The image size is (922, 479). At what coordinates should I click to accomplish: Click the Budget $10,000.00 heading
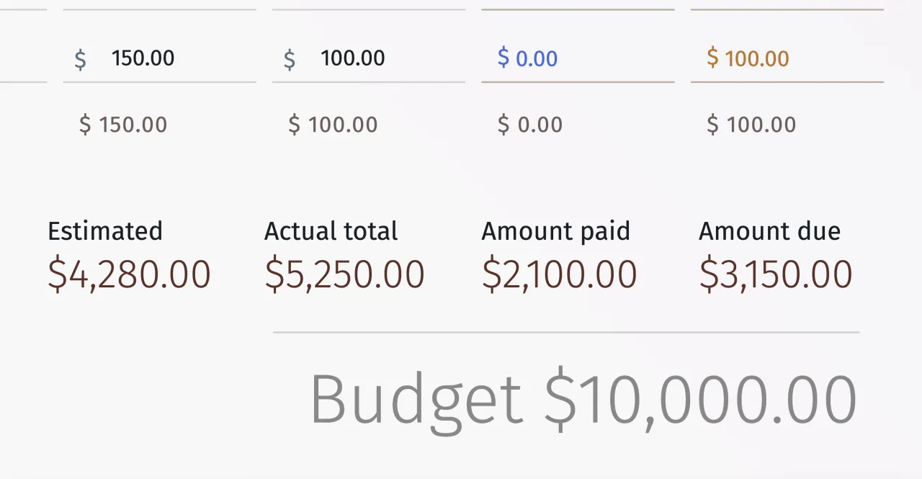pos(583,400)
